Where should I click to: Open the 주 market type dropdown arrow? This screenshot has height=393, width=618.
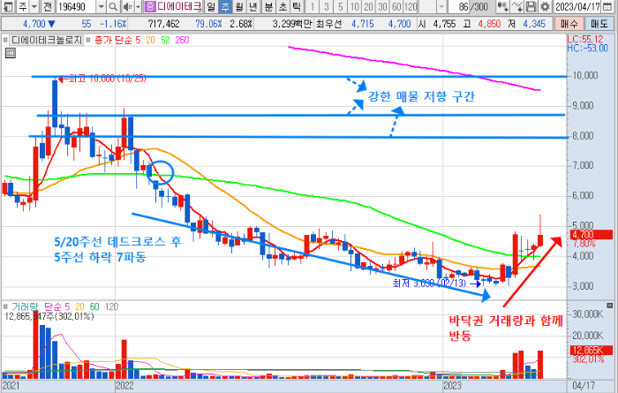tap(34, 6)
